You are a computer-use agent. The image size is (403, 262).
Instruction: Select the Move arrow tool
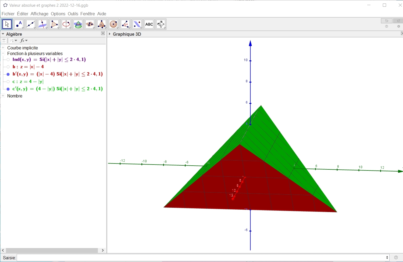(7, 24)
